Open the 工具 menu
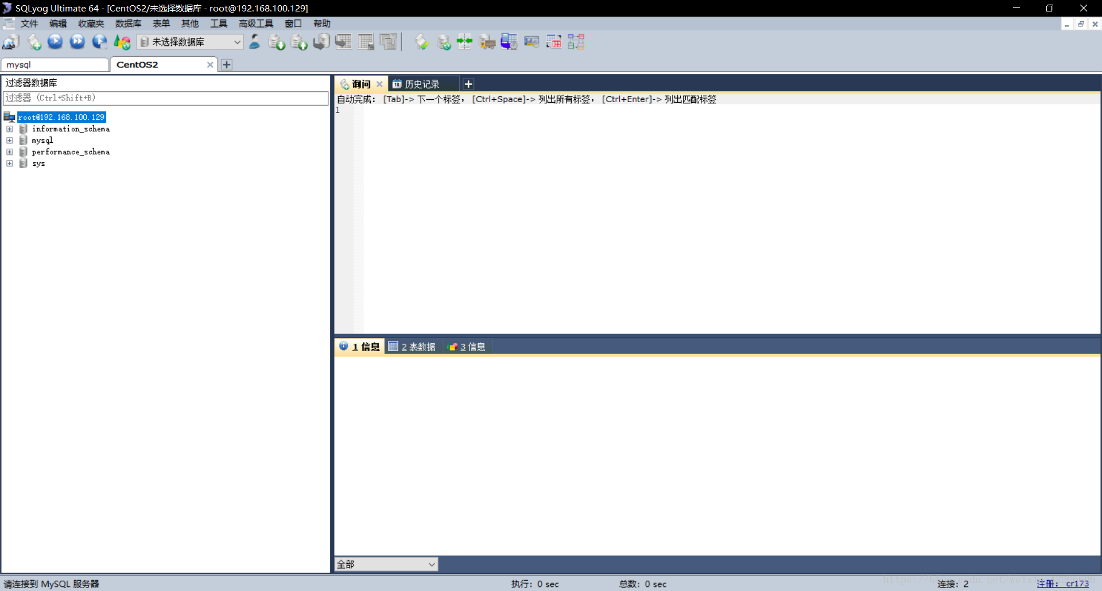The image size is (1102, 591). 219,24
